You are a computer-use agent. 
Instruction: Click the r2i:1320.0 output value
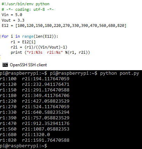click(36, 135)
